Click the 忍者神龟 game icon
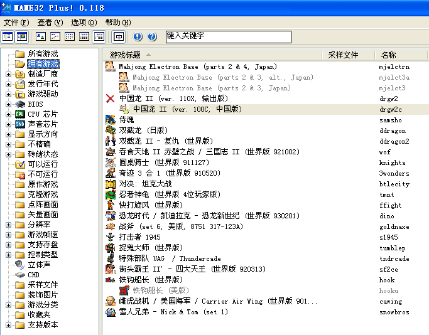Screen dimensions: 429x335 pyautogui.click(x=111, y=194)
